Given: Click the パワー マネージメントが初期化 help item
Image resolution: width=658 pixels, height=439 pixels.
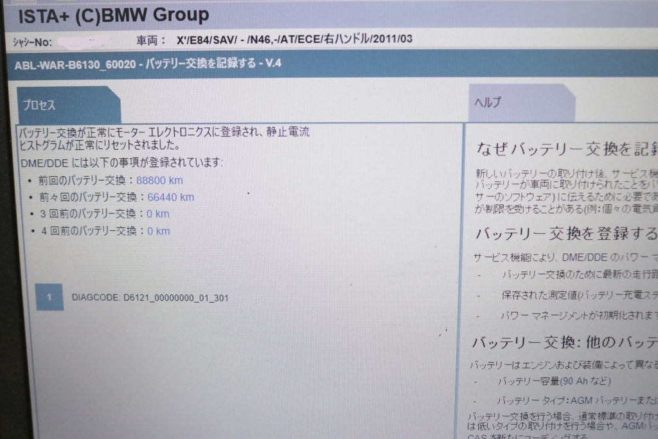Looking at the screenshot, I should pyautogui.click(x=580, y=316).
